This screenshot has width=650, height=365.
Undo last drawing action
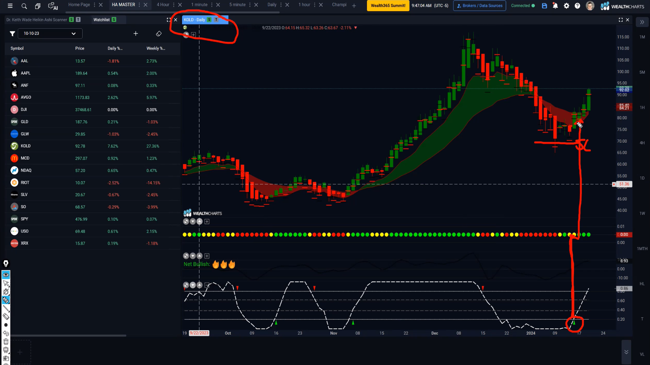tap(6, 333)
